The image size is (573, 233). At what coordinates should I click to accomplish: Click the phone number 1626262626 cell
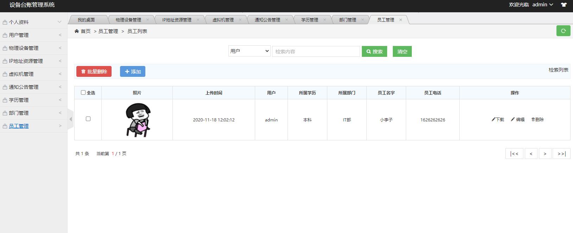tap(433, 120)
